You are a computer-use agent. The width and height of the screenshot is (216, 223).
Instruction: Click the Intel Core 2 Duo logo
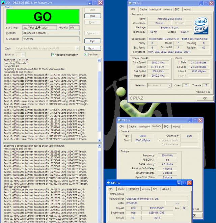point(201,26)
